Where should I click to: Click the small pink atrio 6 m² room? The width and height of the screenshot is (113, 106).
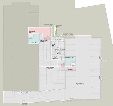[72, 69]
